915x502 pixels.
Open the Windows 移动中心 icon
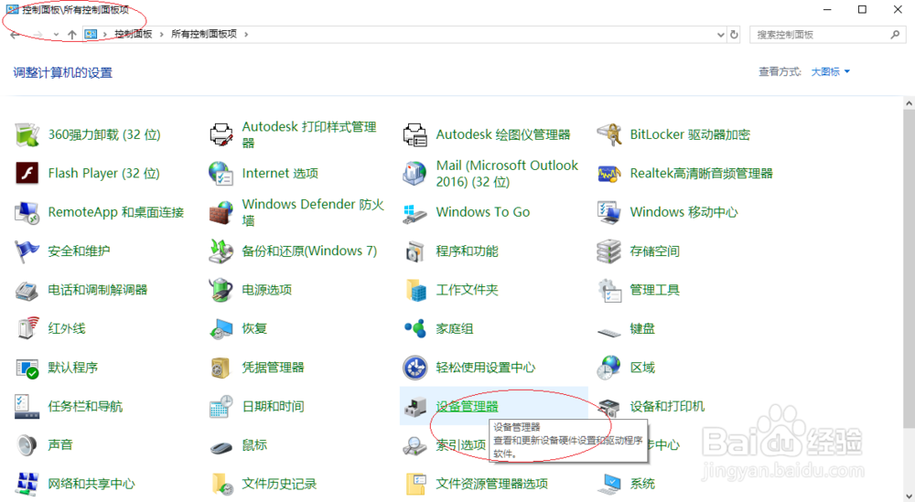609,212
